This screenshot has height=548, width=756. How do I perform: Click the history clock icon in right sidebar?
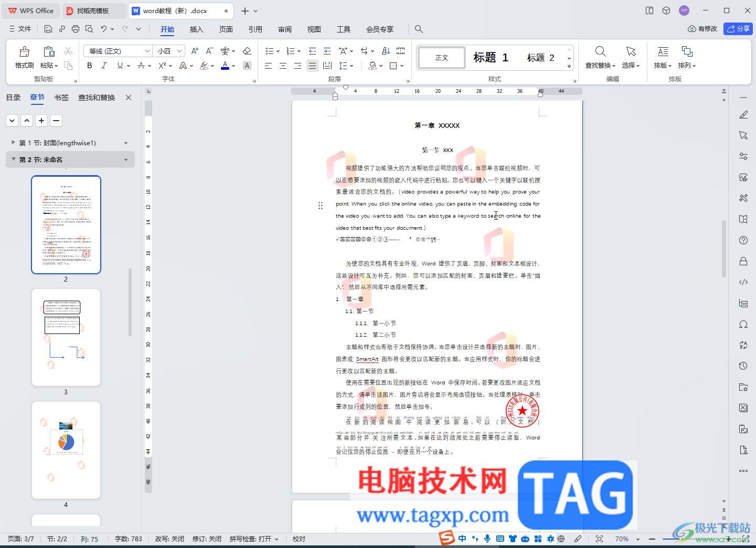[x=743, y=366]
